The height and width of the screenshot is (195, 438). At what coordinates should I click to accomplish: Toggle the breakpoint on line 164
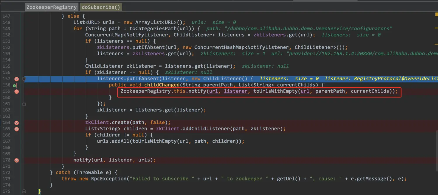[17, 123]
